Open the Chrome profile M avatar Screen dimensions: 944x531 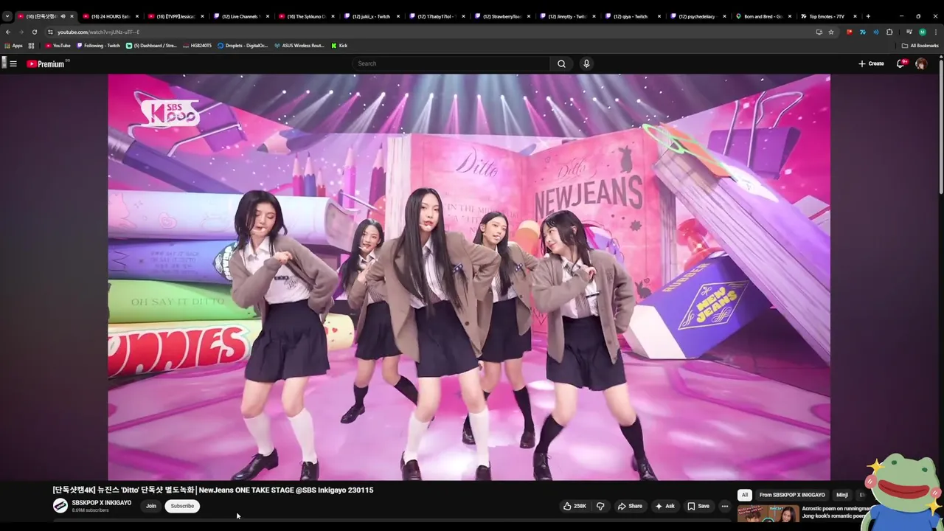click(x=923, y=32)
